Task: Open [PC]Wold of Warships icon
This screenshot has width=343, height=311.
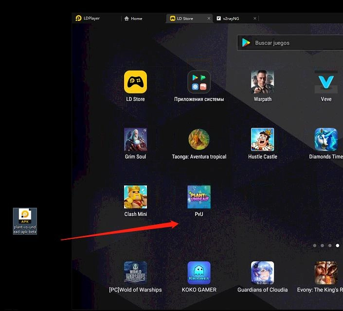Action: pyautogui.click(x=135, y=272)
